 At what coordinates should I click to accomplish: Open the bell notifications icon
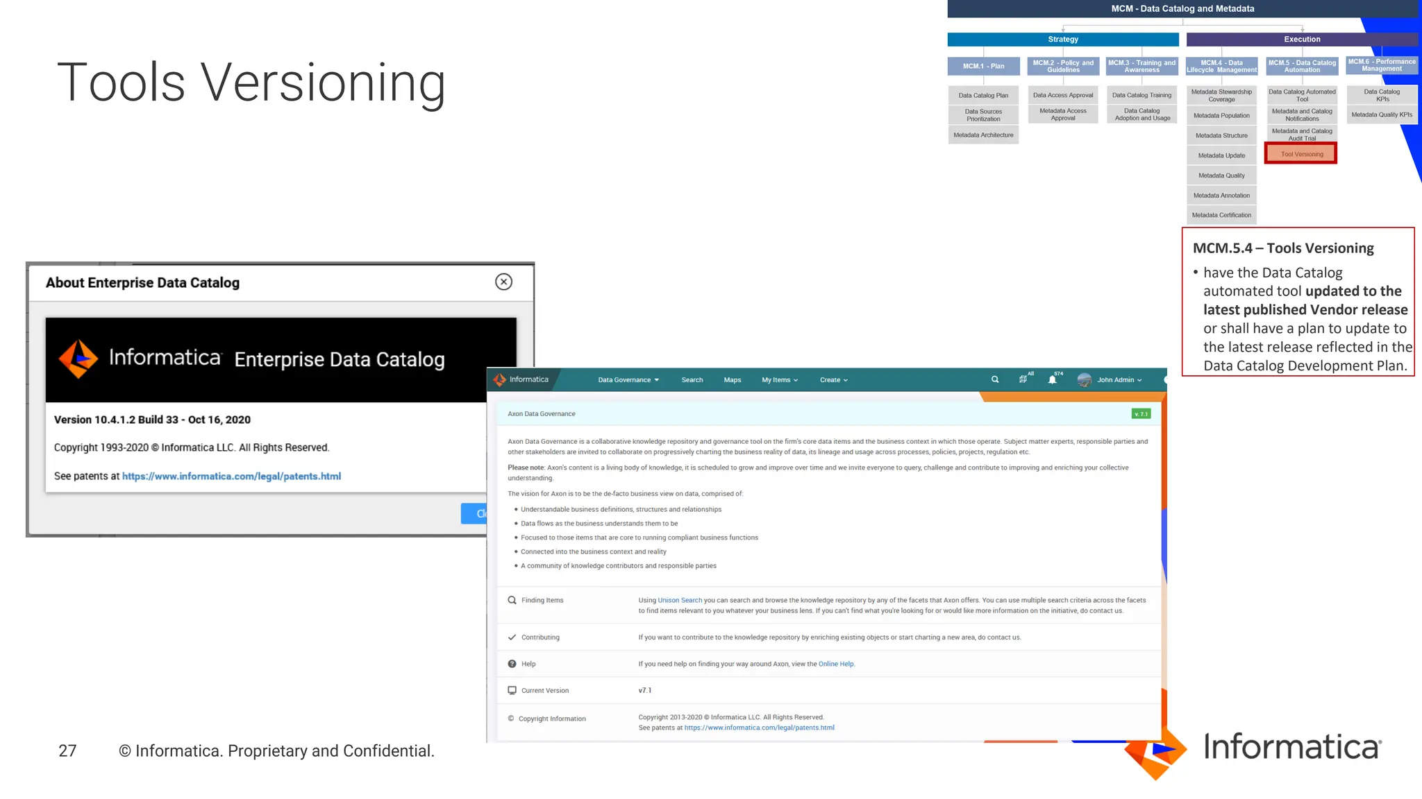tap(1053, 379)
